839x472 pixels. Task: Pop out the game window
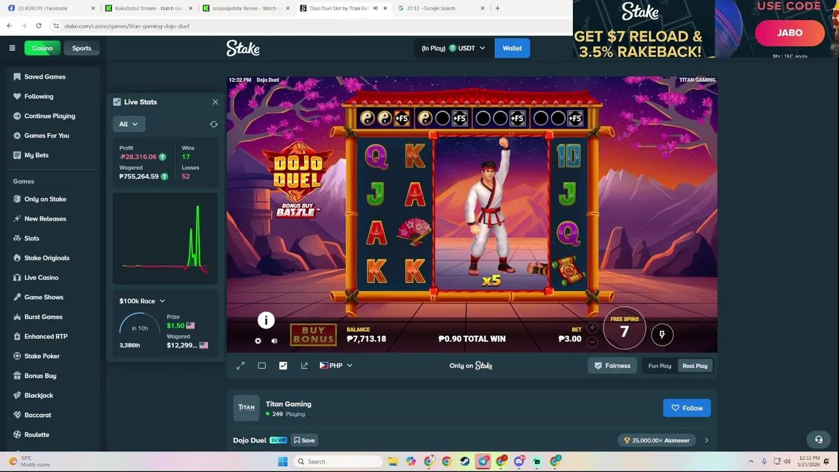[304, 366]
